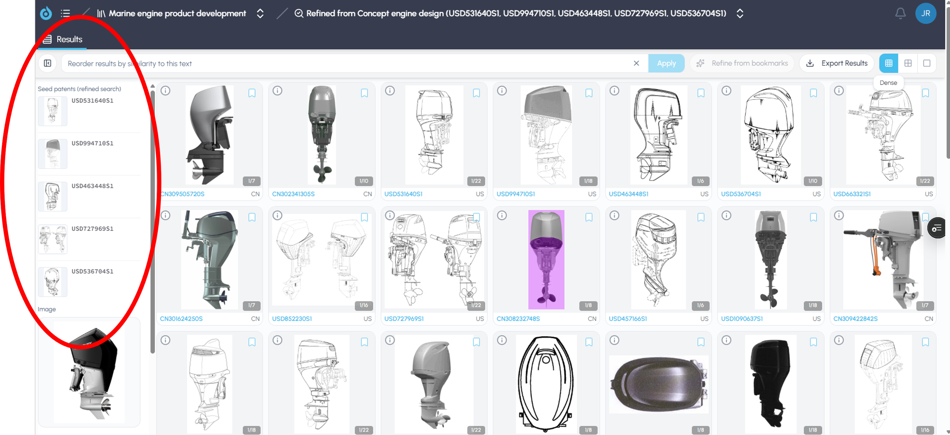Expand Marine engine product development project switcher
950x435 pixels.
tap(260, 14)
